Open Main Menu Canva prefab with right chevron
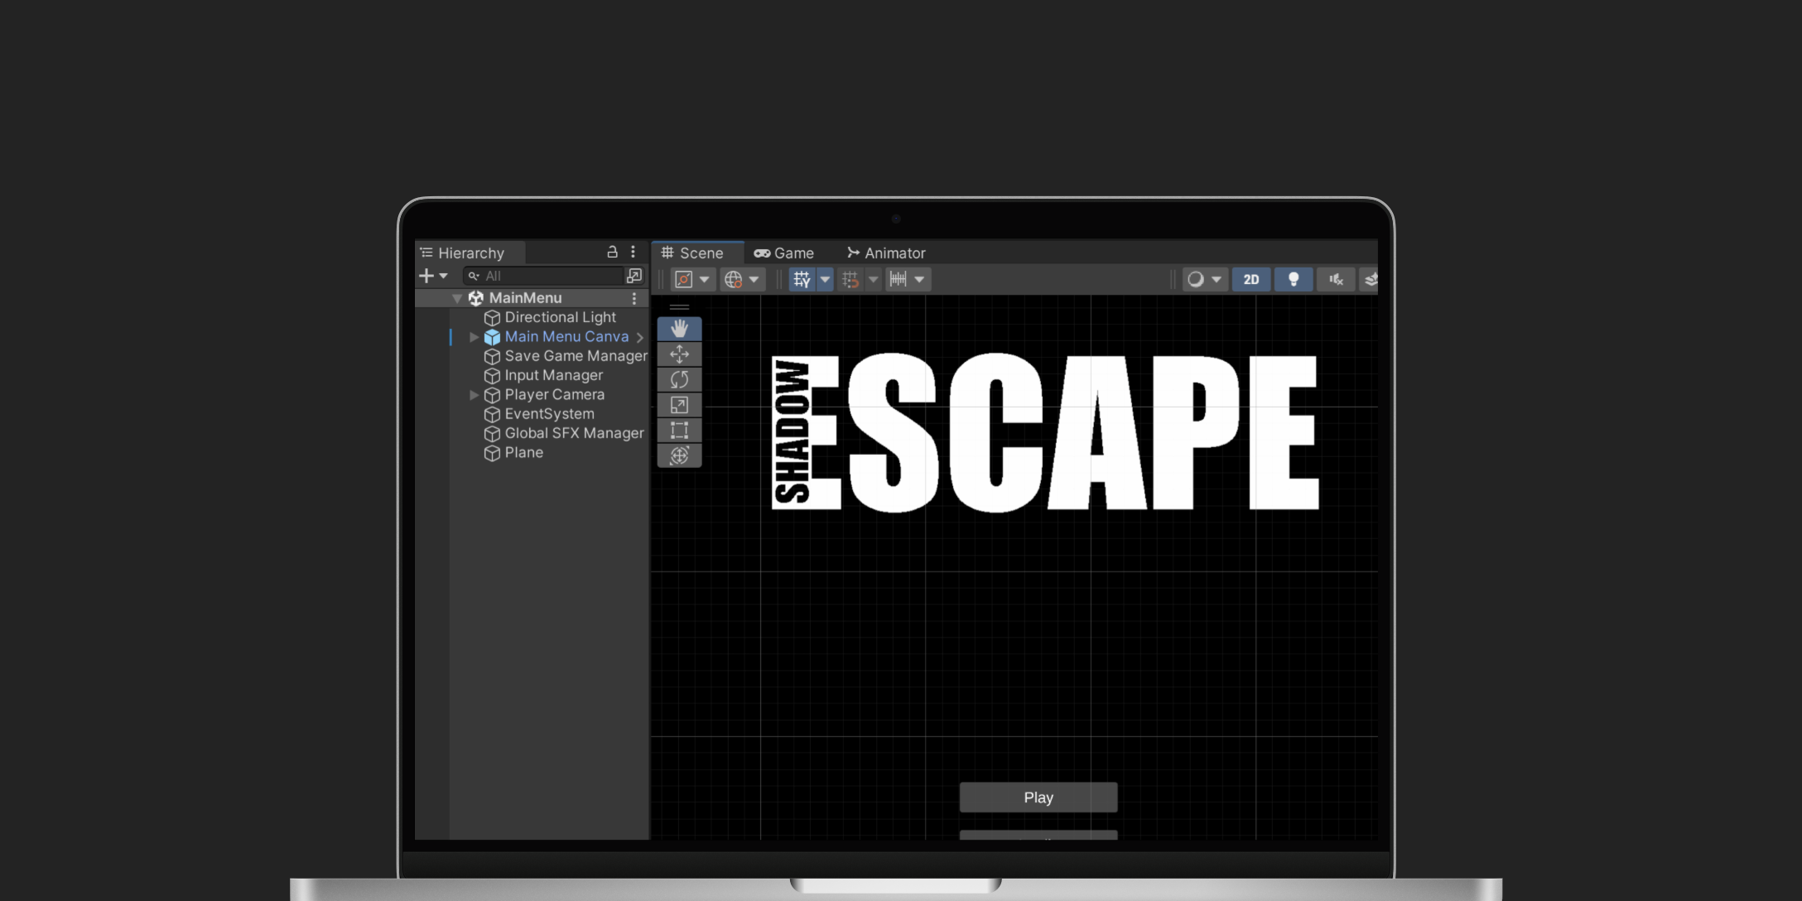Viewport: 1802px width, 901px height. point(639,337)
